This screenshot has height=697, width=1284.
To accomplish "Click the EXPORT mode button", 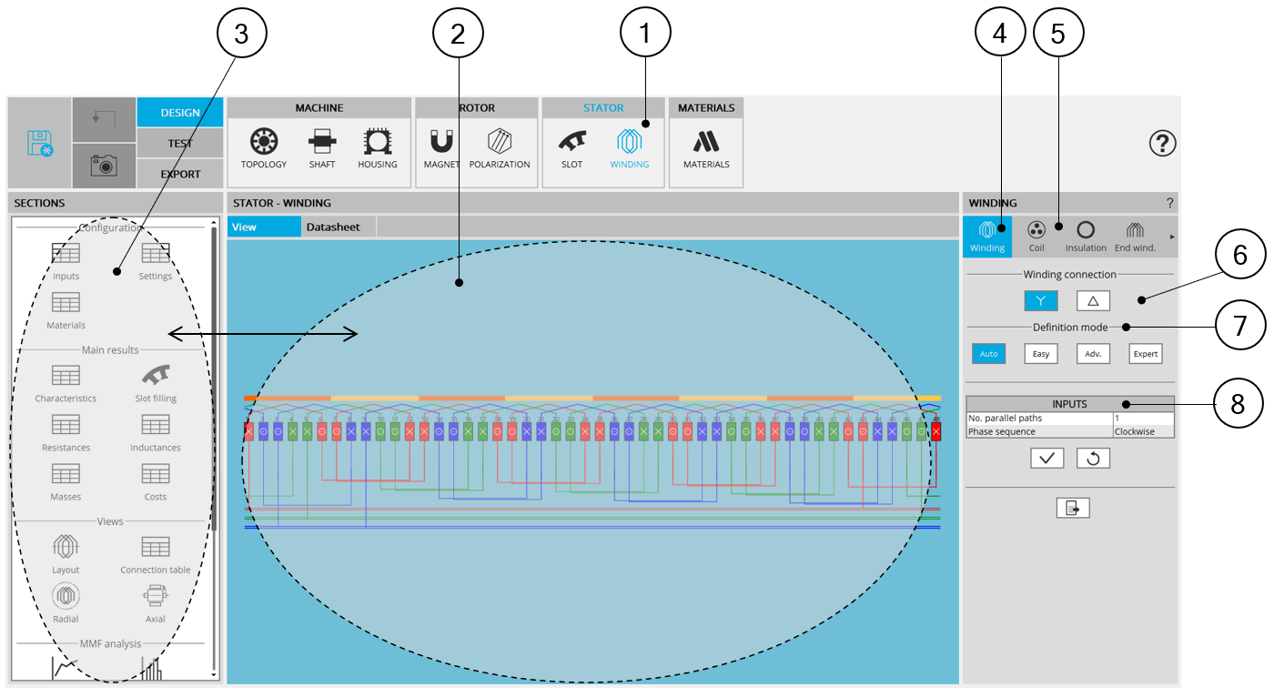I will [180, 174].
